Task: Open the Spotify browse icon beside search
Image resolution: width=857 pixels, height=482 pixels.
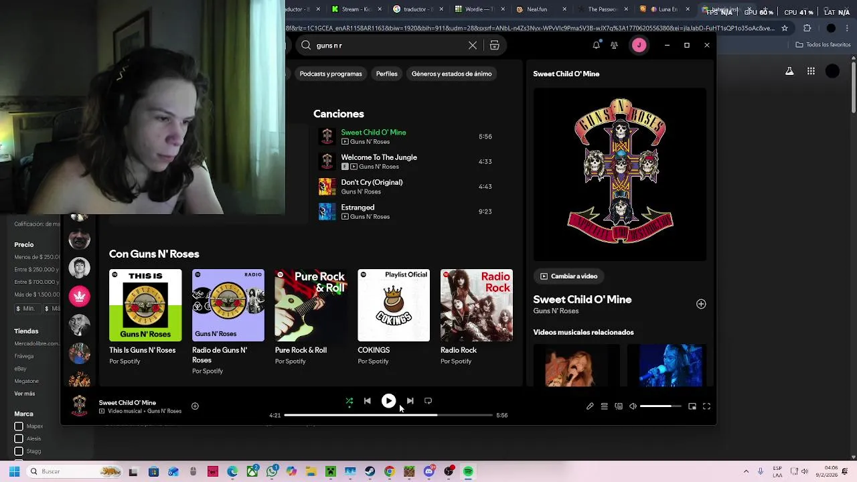Action: tap(495, 46)
